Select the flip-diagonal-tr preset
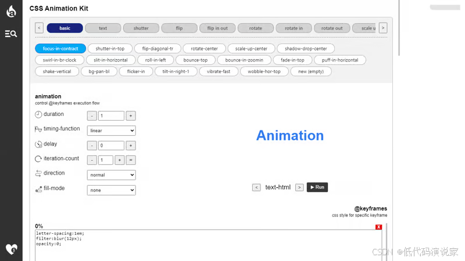The height and width of the screenshot is (261, 465). 158,49
